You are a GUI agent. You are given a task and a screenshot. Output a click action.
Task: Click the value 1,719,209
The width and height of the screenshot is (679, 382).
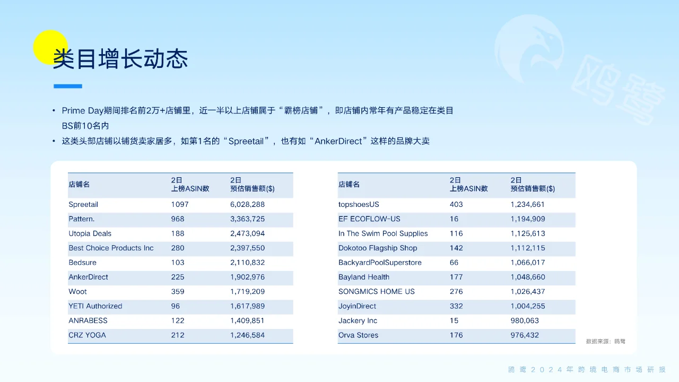pyautogui.click(x=248, y=291)
